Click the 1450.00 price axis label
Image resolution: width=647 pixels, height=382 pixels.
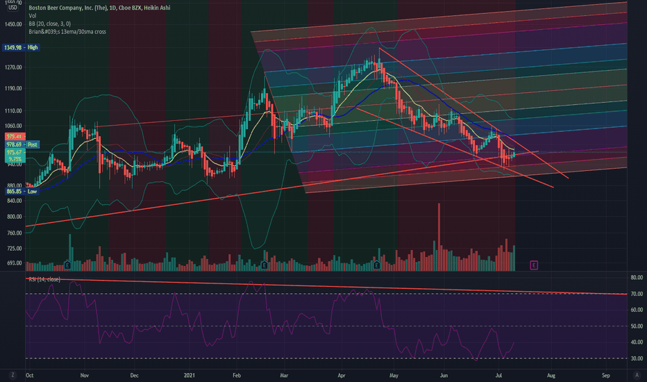click(14, 24)
